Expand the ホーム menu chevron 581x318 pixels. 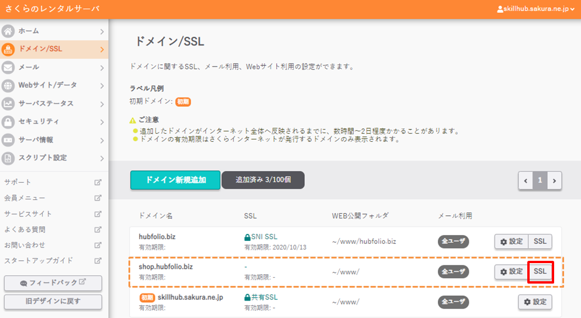[102, 32]
